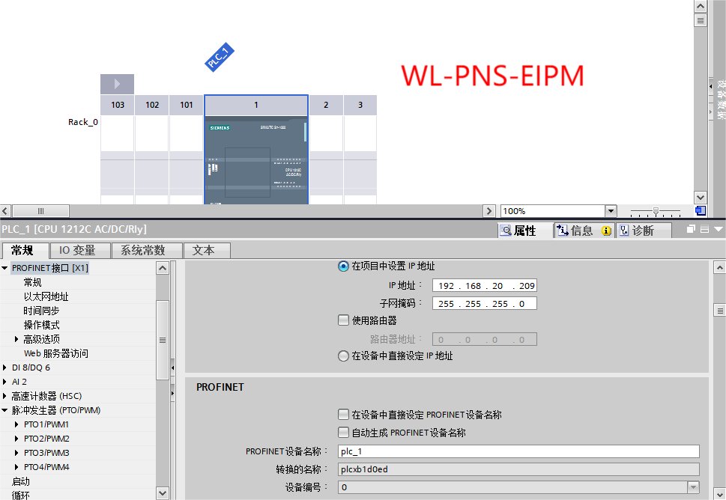Click the device view horizontal scrollbar thumb
726x500 pixels.
pyautogui.click(x=40, y=211)
